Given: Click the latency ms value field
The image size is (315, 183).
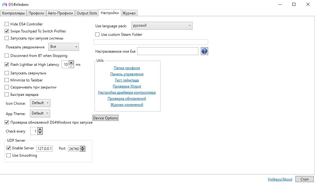Looking at the screenshot, I should click(65, 65).
